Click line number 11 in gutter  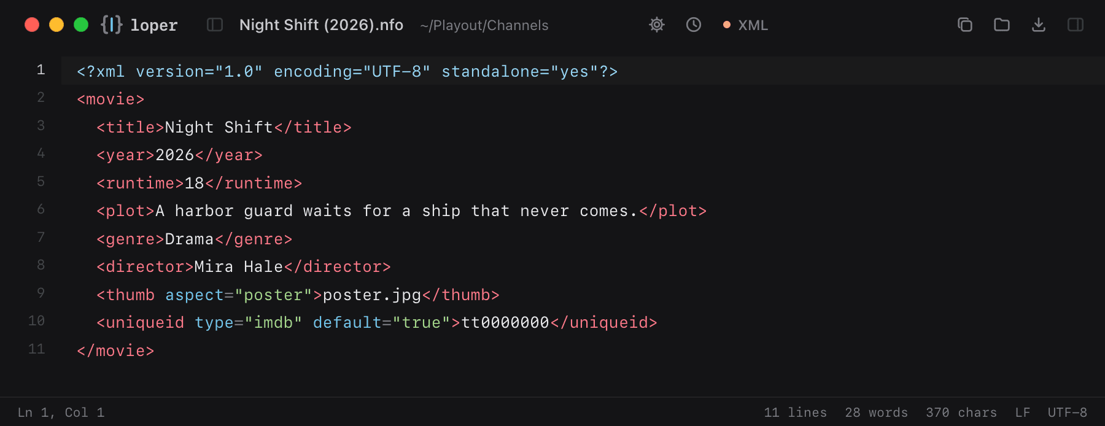pos(37,349)
